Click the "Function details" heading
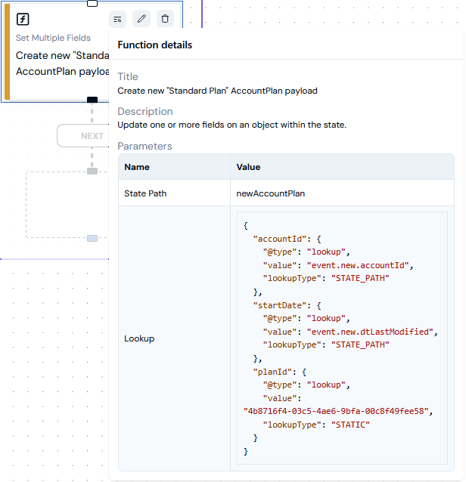The image size is (466, 482). click(155, 45)
